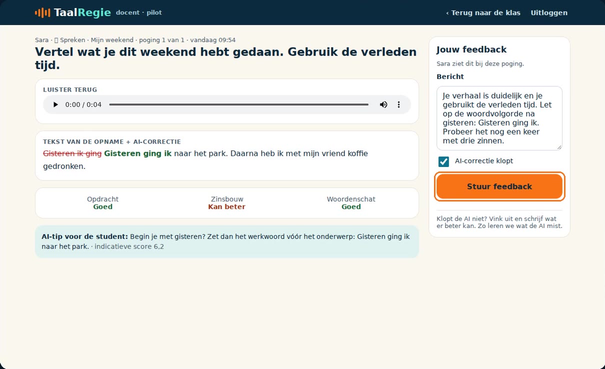Click the TaalRegie waveform logo icon

point(42,12)
